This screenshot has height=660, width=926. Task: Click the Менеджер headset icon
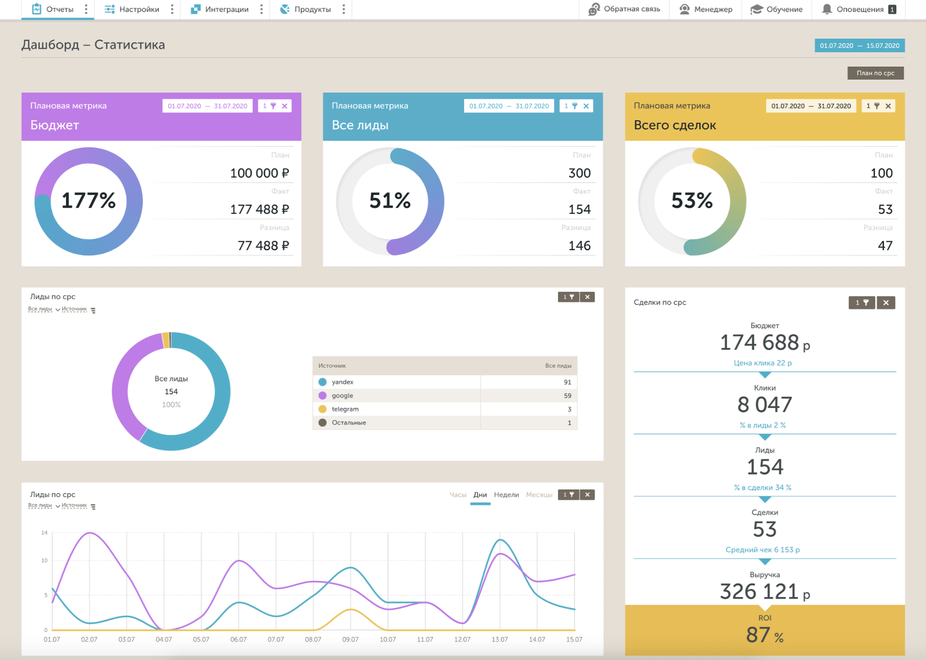coord(684,9)
